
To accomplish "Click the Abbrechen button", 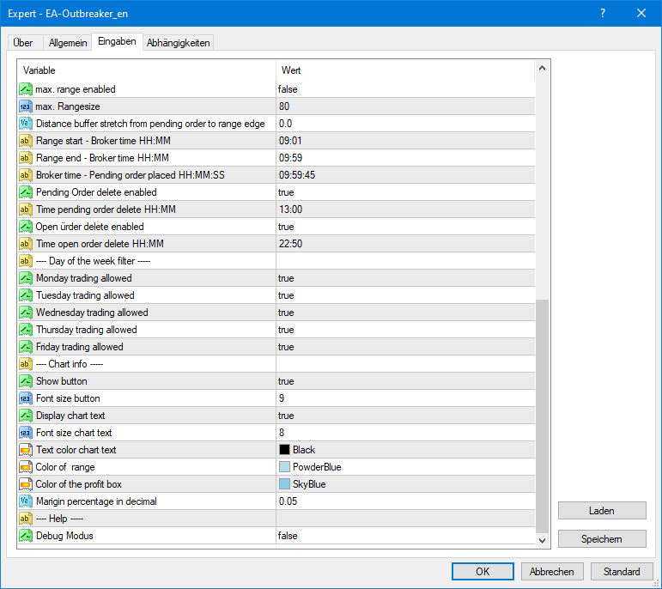I will point(552,571).
